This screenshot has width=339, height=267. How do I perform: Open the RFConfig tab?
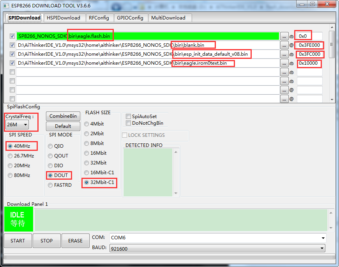click(99, 18)
